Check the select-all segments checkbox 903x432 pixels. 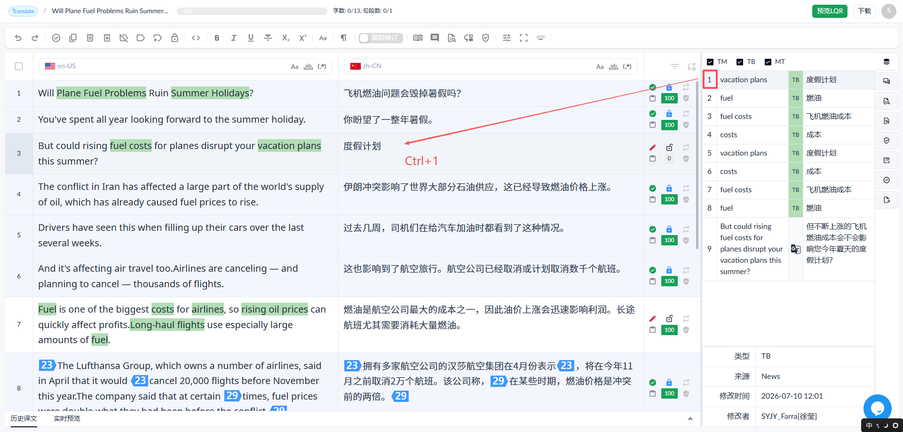pyautogui.click(x=19, y=66)
